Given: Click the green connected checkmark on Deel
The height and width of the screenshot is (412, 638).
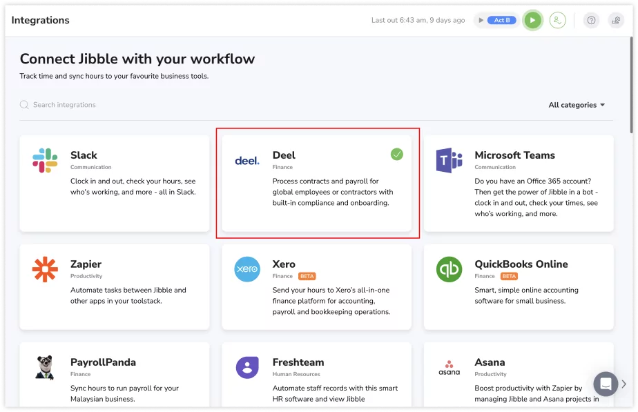Looking at the screenshot, I should tap(397, 154).
